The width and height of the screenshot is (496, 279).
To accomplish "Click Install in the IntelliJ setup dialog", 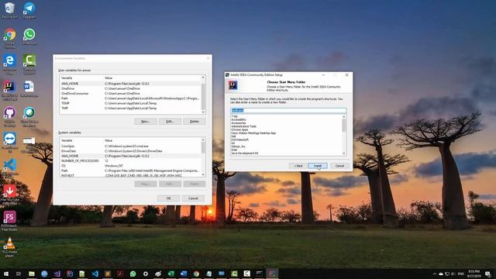I will pyautogui.click(x=318, y=166).
